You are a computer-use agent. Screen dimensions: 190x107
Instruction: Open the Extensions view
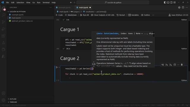tap(3, 36)
